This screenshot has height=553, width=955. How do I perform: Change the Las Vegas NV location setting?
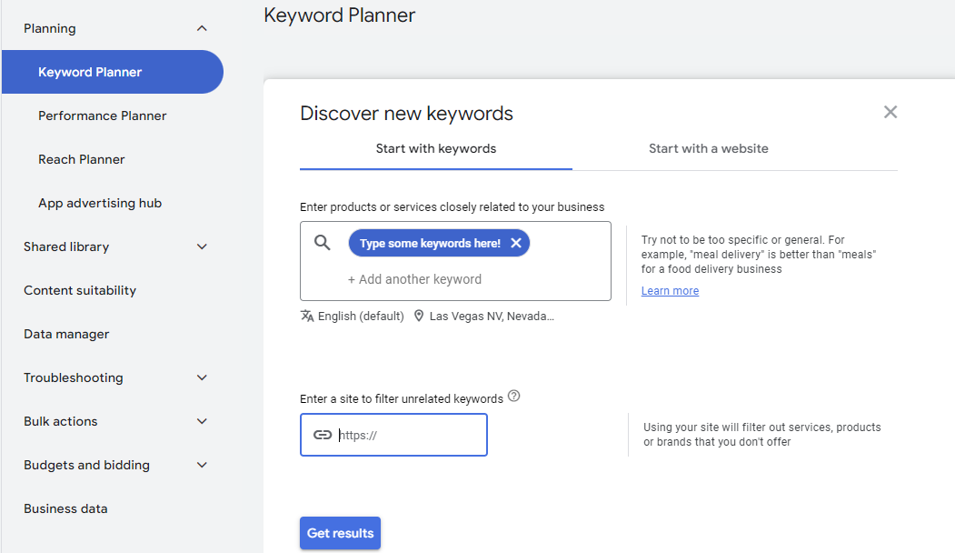coord(492,316)
